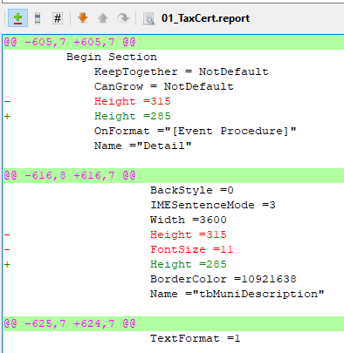
Task: Select added Height =285 line above BorderColor
Action: click(174, 264)
